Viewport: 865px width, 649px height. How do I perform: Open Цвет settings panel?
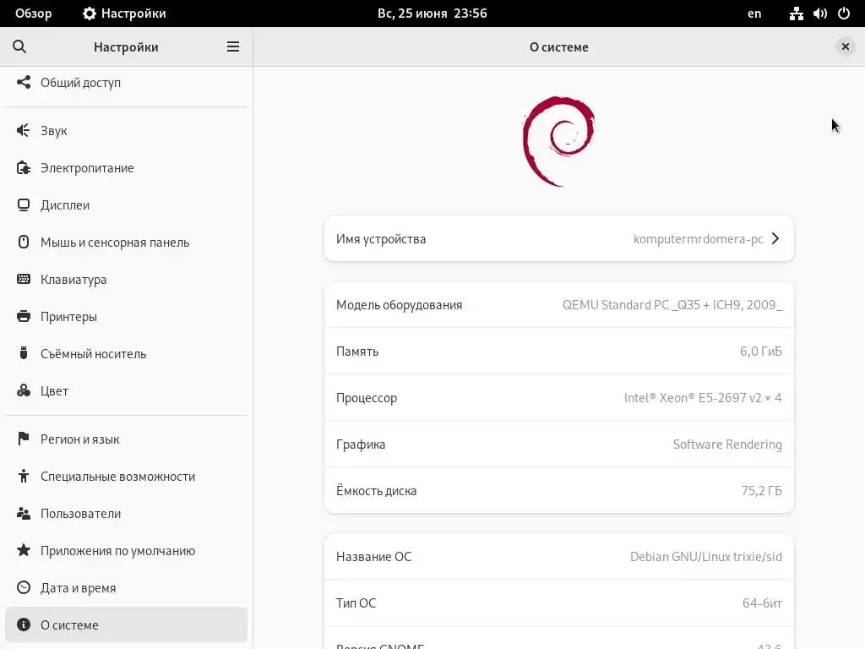pyautogui.click(x=127, y=390)
